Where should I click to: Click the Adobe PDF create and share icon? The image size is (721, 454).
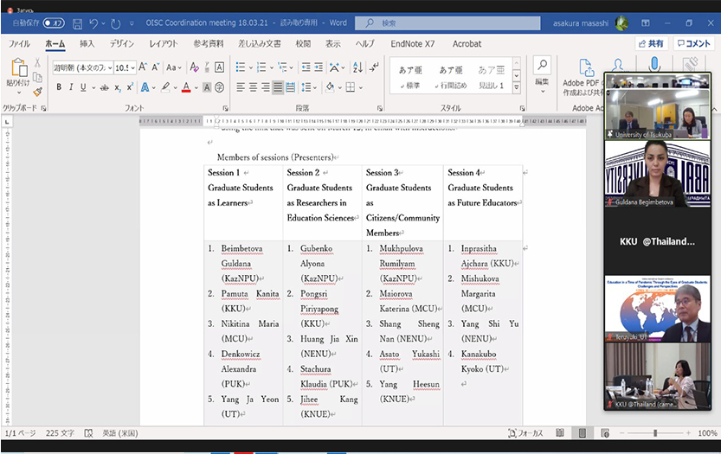[586, 69]
